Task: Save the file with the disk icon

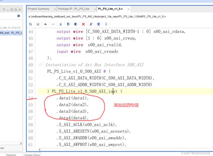Action: click(x=38, y=24)
